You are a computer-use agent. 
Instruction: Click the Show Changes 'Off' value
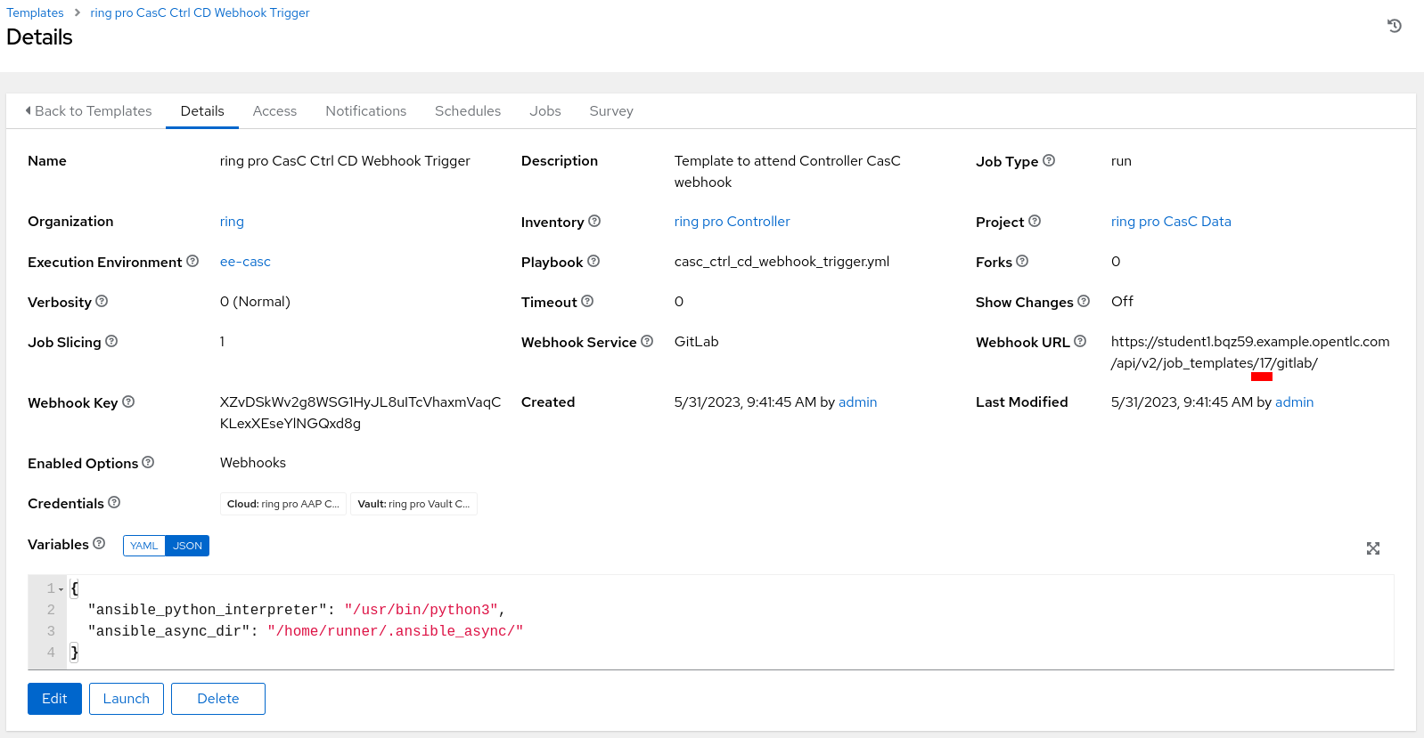[1122, 302]
